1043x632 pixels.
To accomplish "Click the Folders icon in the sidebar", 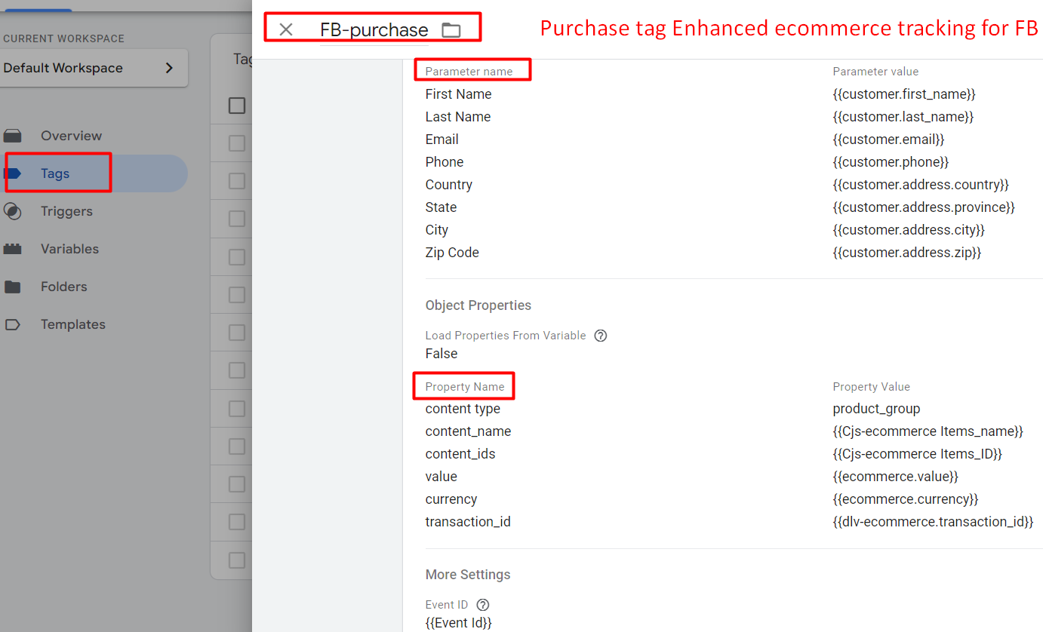I will pos(13,287).
